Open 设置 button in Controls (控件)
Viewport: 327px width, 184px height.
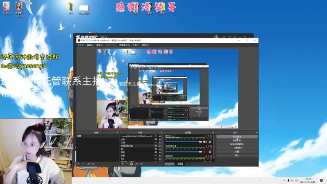coord(237,152)
